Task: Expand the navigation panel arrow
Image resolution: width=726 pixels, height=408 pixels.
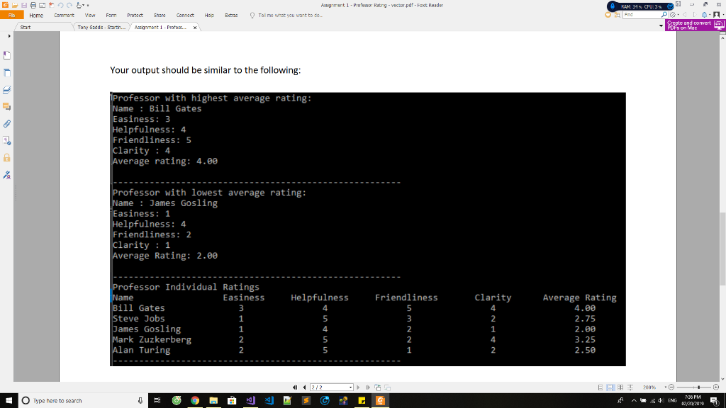Action: click(x=9, y=35)
